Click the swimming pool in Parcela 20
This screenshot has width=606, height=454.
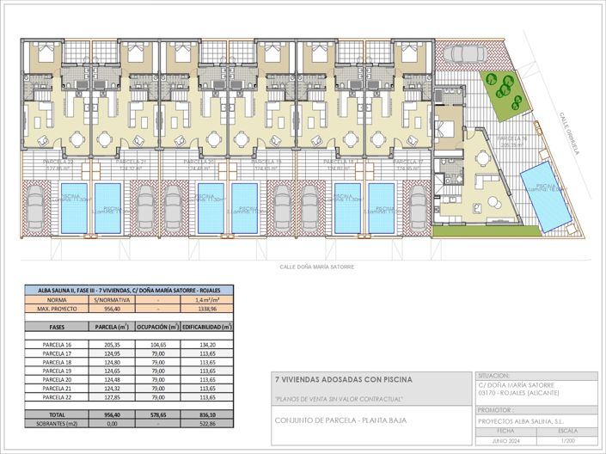(x=212, y=208)
